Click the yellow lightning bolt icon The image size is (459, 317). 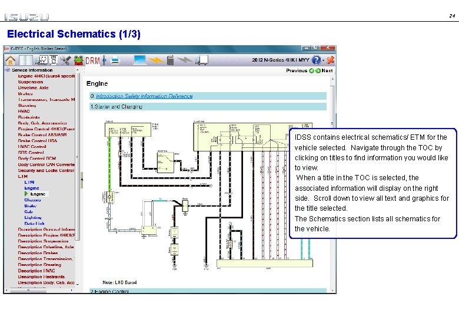(157, 60)
